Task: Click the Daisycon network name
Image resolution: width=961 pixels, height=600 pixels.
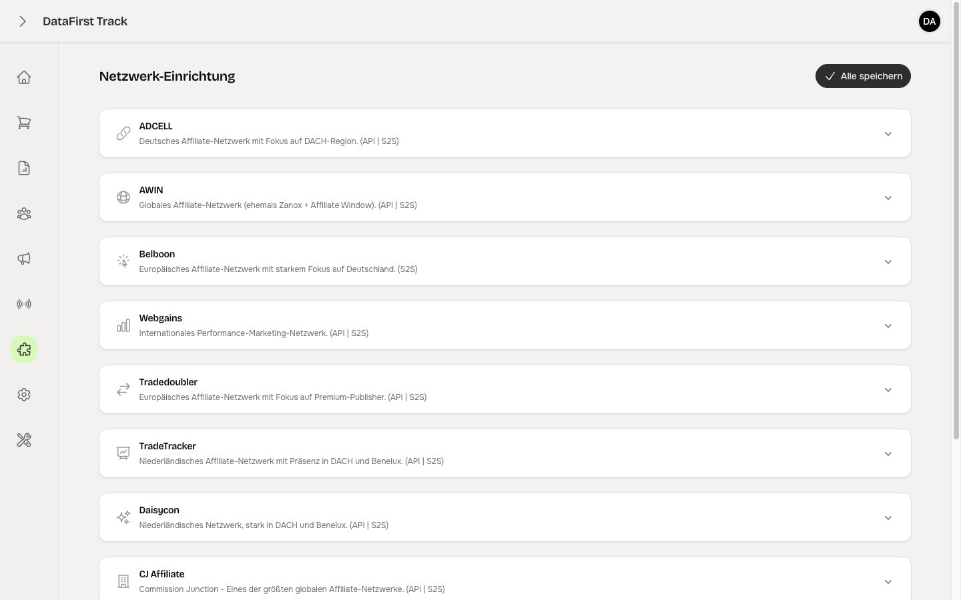Action: (159, 510)
